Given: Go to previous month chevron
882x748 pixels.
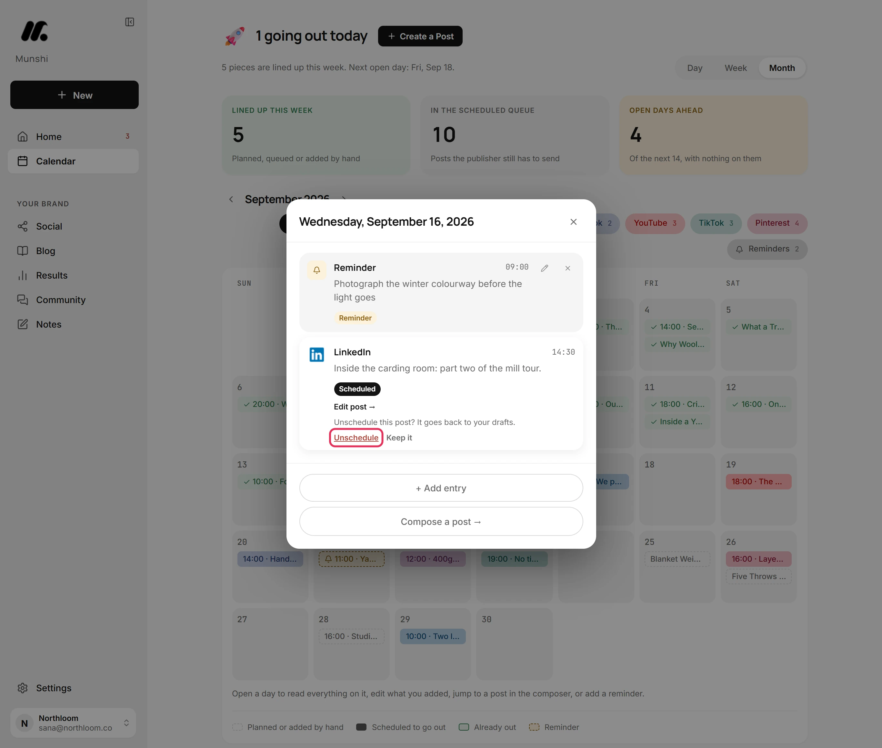Looking at the screenshot, I should pos(231,199).
